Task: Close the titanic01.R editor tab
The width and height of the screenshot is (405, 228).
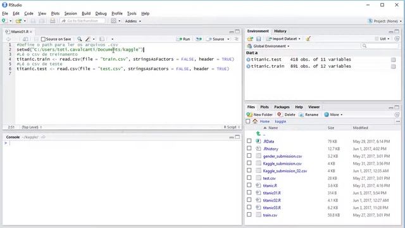Action: coord(31,32)
